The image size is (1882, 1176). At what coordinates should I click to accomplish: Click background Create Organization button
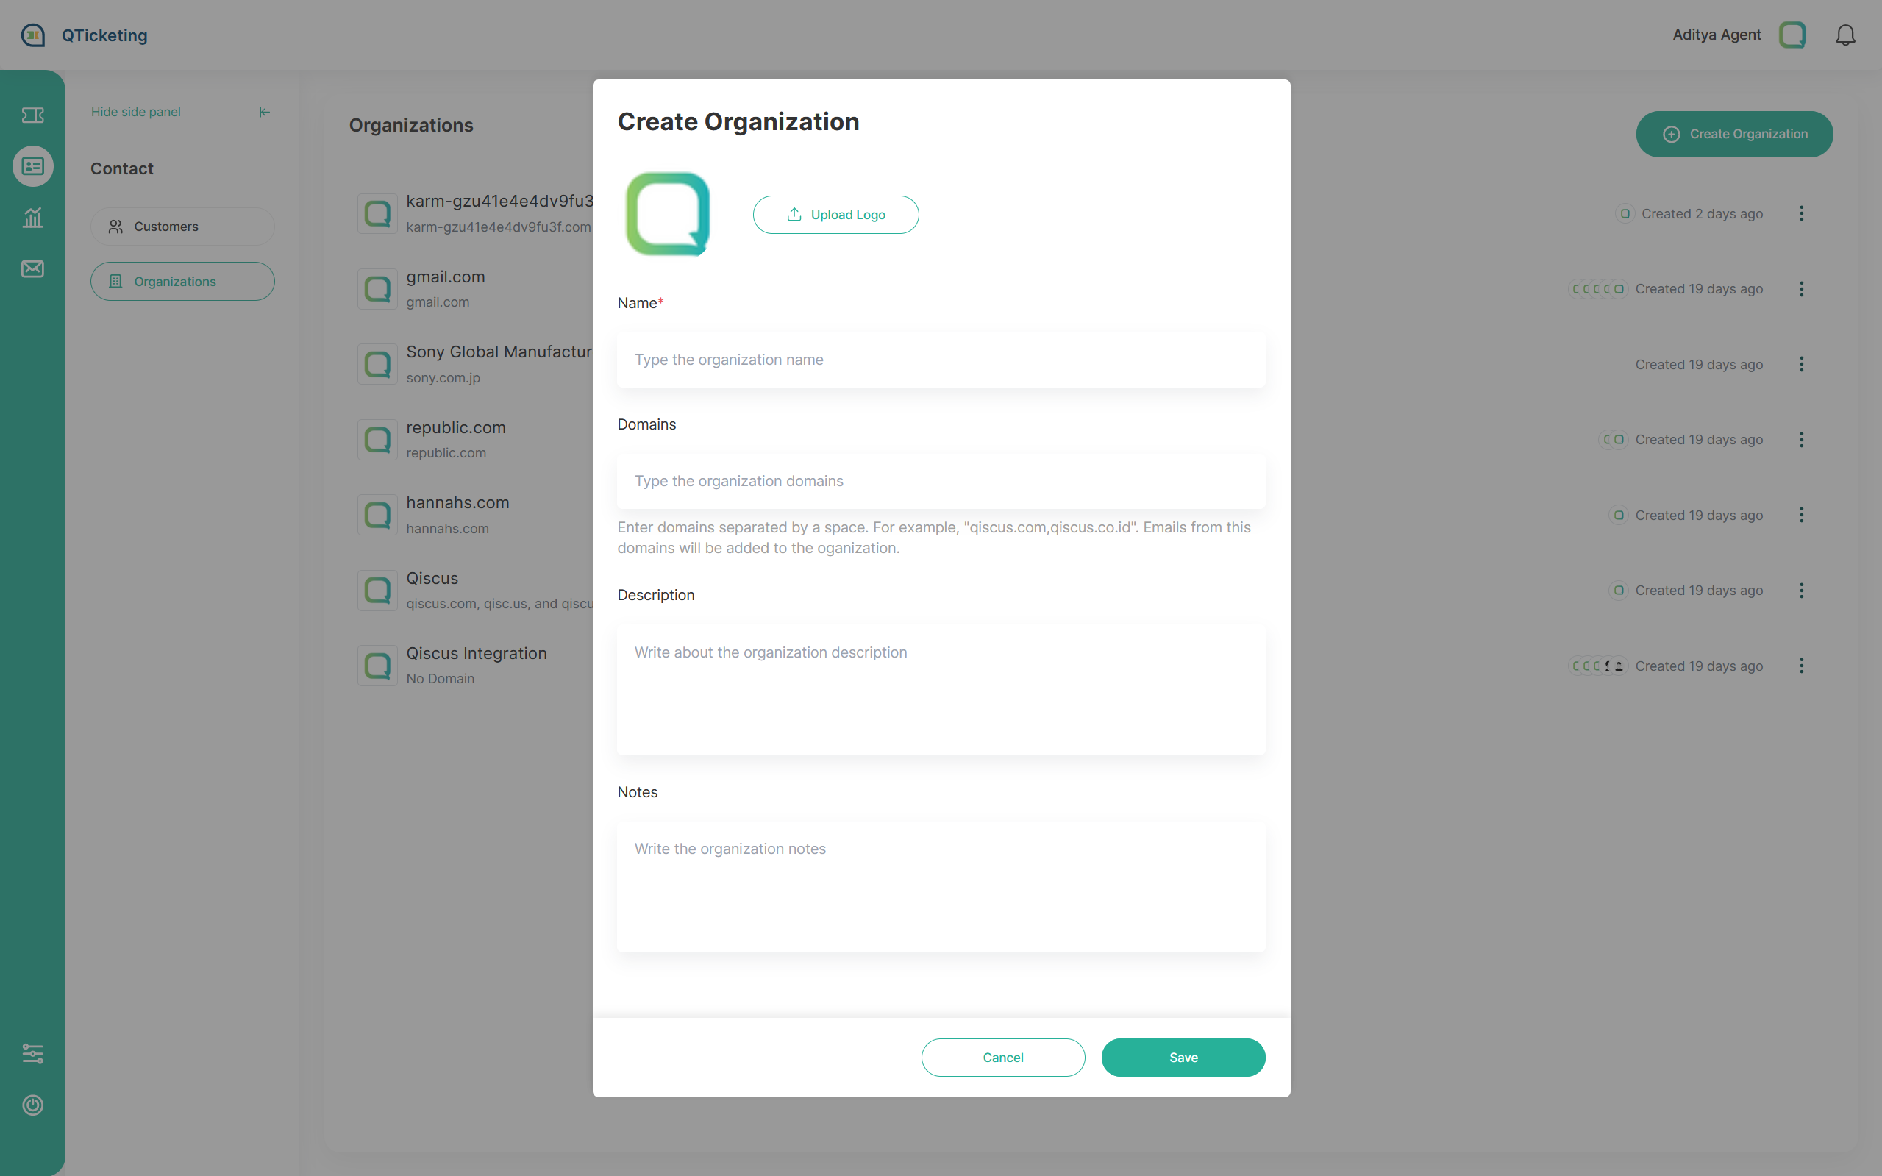(1735, 135)
